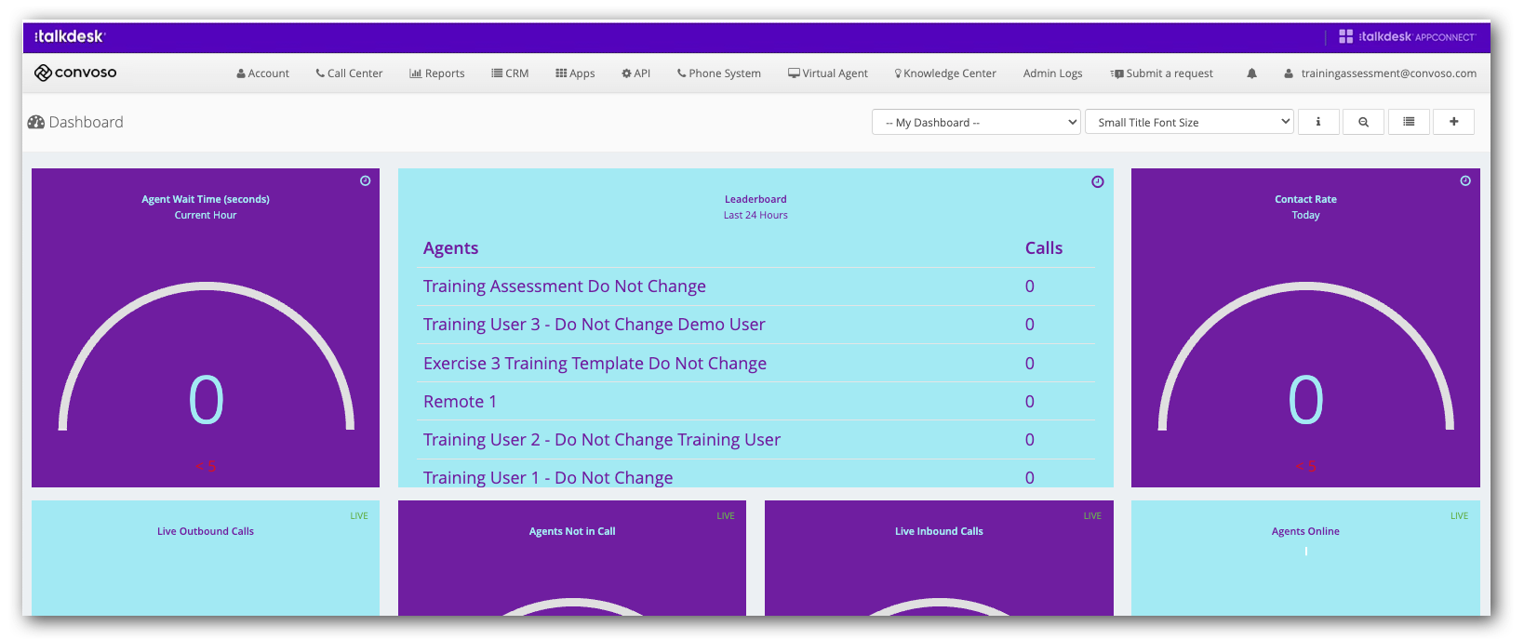This screenshot has height=639, width=1524.
Task: Click the Contact Rate gauge value 0
Action: [x=1305, y=400]
